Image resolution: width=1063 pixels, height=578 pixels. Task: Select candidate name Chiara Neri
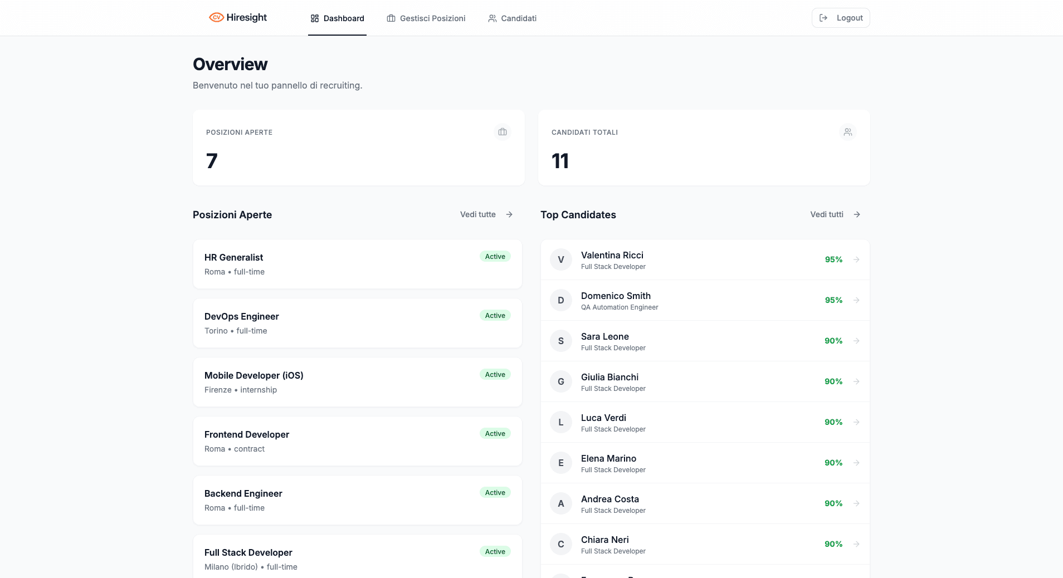click(x=605, y=540)
